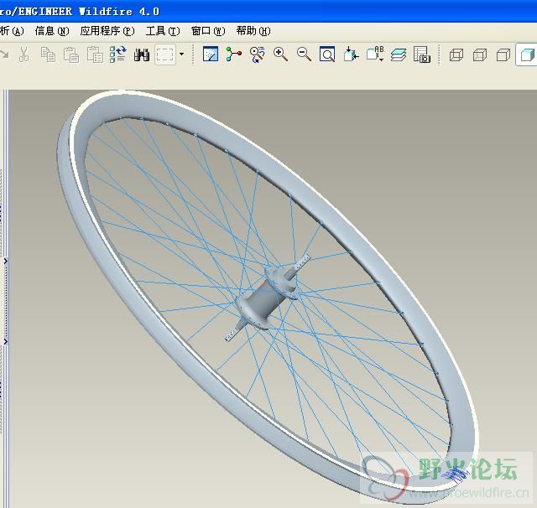This screenshot has height=508, width=537.
Task: Click the Regenerate model icon
Action: coord(118,54)
